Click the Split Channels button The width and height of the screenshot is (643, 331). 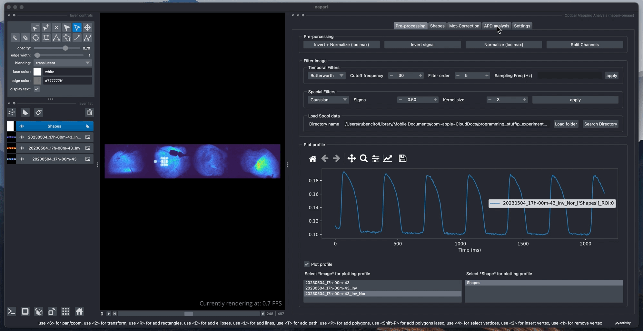coord(584,45)
